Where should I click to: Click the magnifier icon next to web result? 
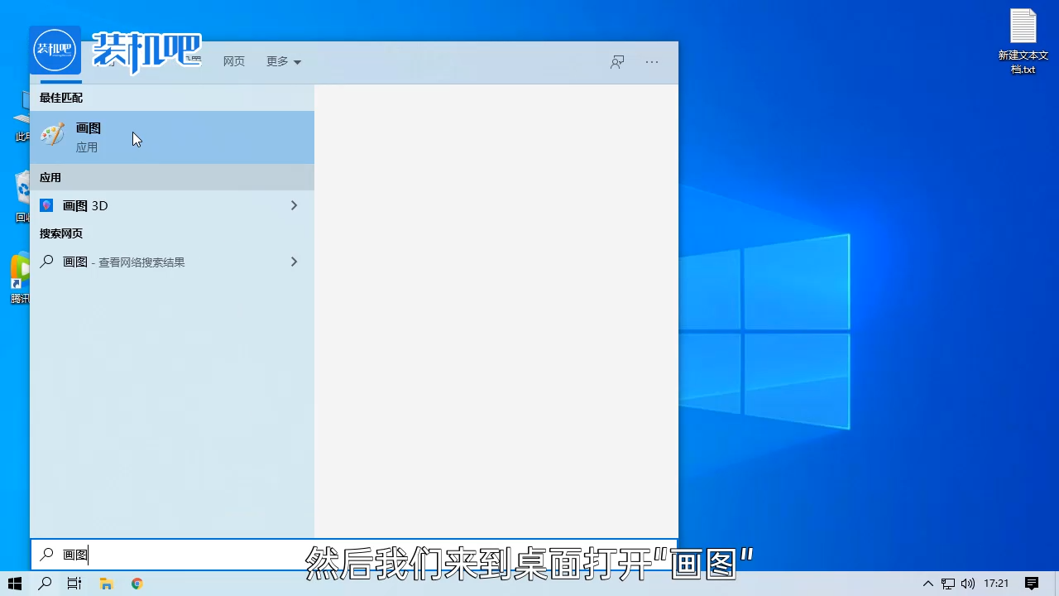[46, 262]
